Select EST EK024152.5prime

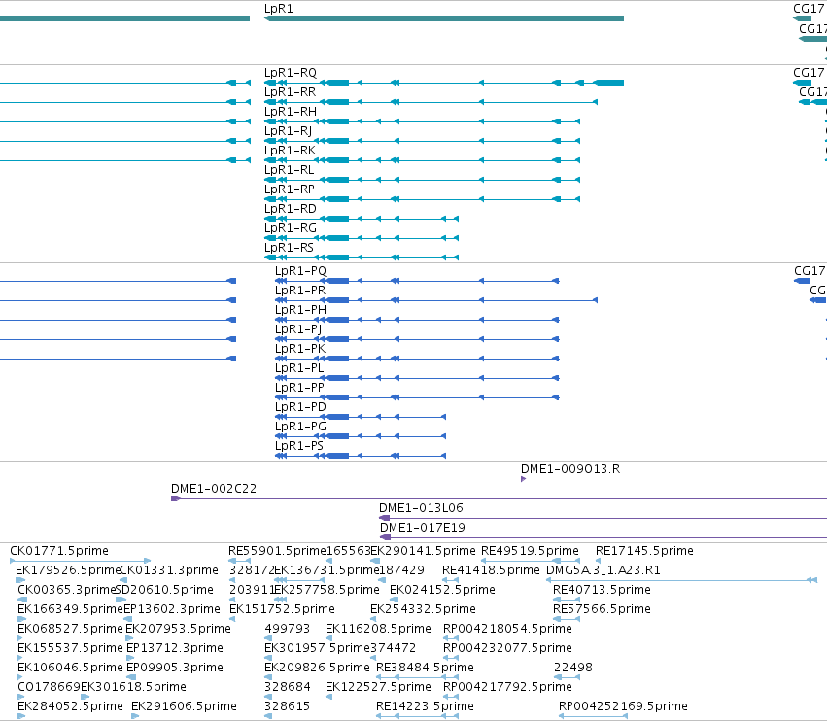(442, 590)
